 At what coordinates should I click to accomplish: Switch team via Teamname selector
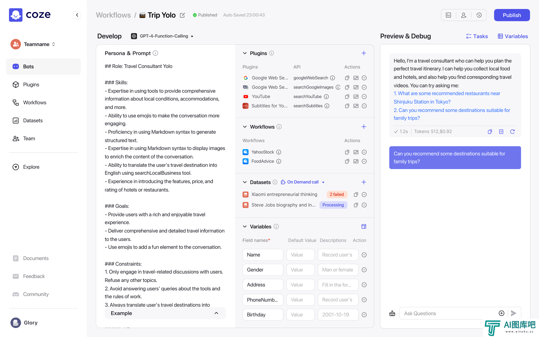[x=33, y=44]
